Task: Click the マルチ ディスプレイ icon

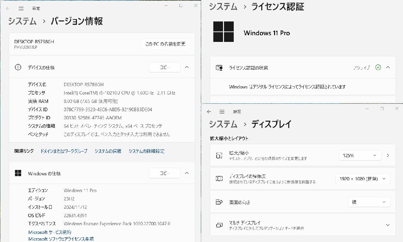Action: (x=219, y=225)
